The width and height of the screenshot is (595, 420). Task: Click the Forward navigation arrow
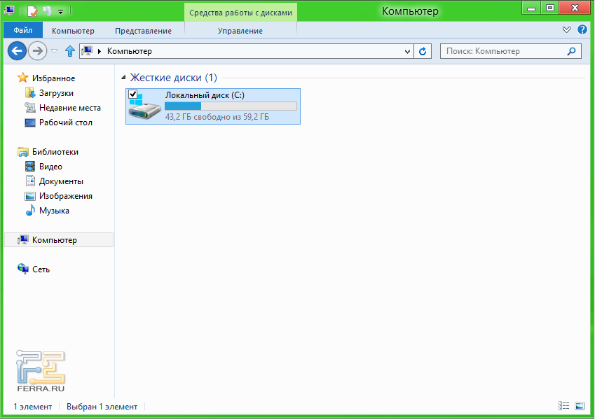coord(38,51)
